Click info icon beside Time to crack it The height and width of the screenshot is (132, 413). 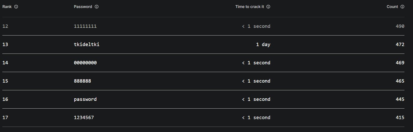point(268,7)
